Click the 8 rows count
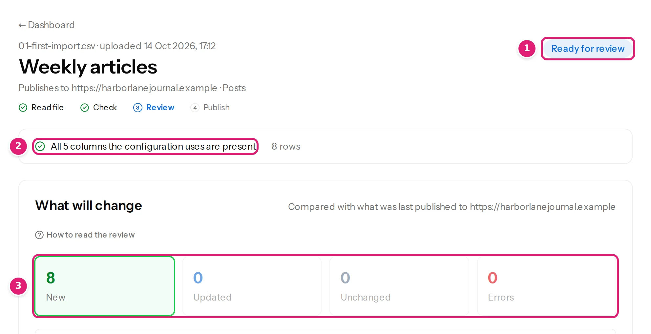Viewport: 651px width, 334px height. [286, 146]
